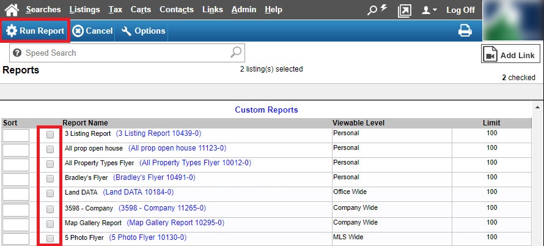This screenshot has width=544, height=246.
Task: Click the Speed Search help question icon
Action: pyautogui.click(x=17, y=53)
